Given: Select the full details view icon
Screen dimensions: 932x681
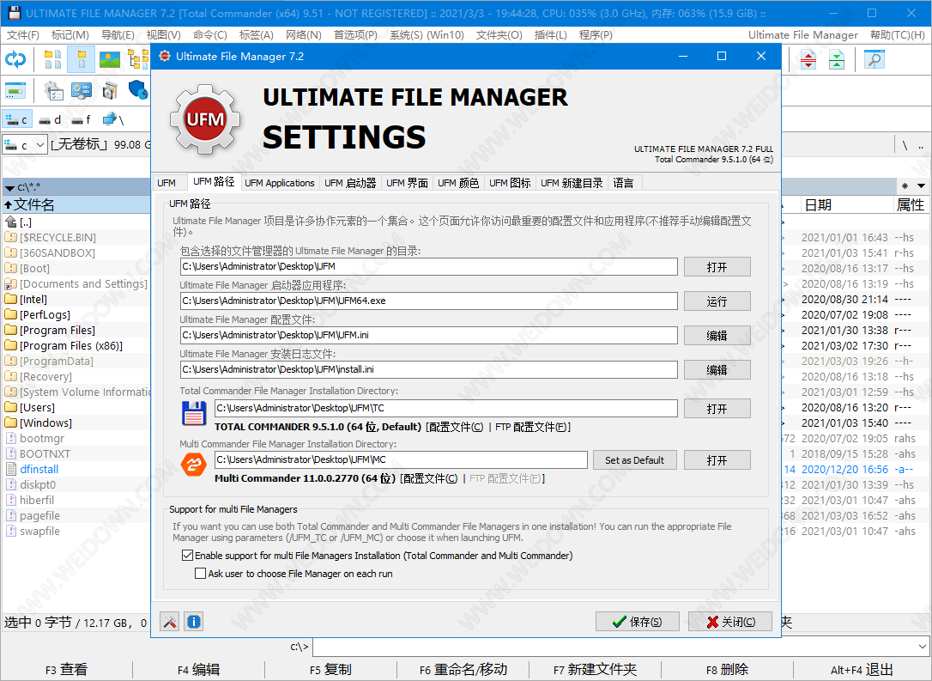Looking at the screenshot, I should [82, 59].
